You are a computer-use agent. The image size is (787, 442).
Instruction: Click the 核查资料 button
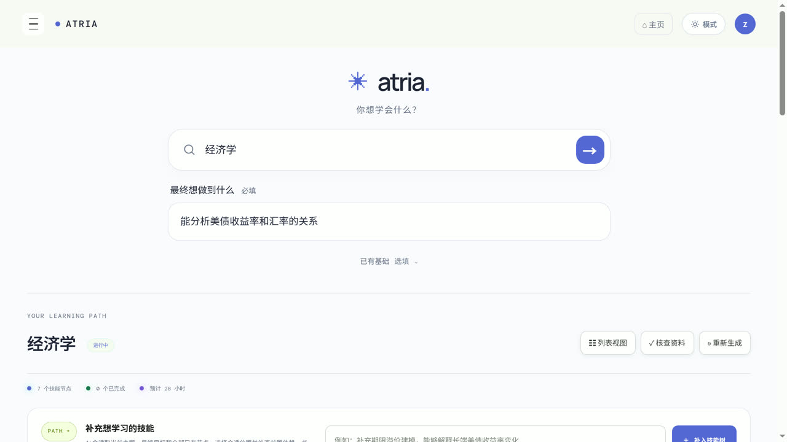pos(667,343)
